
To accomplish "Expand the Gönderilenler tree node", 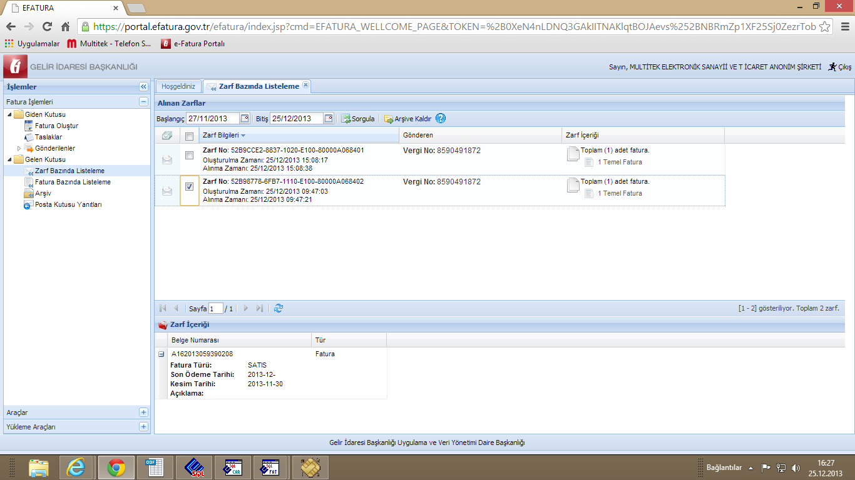I will coord(19,148).
